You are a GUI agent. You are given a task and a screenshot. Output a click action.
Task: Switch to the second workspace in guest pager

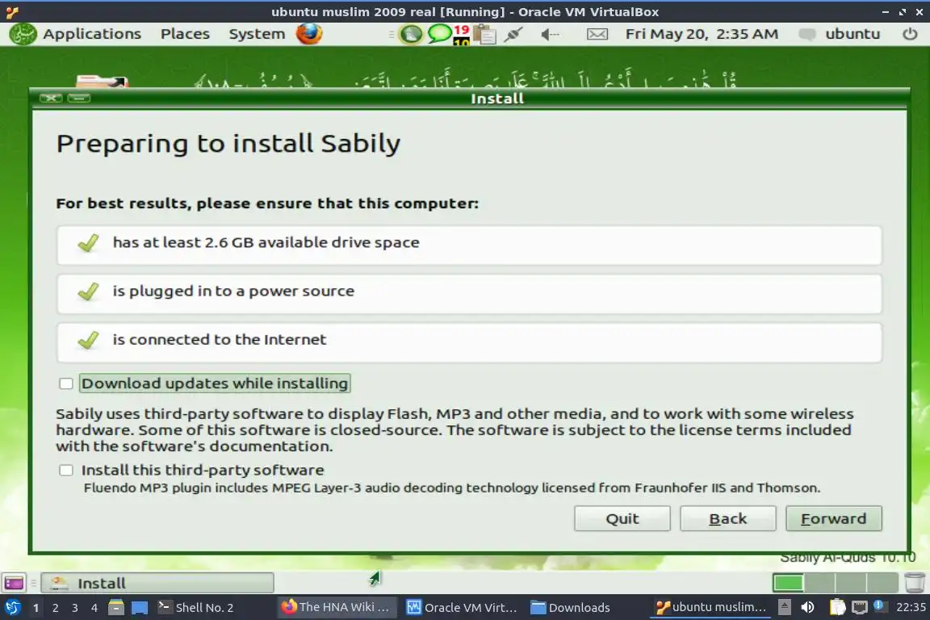[x=819, y=583]
